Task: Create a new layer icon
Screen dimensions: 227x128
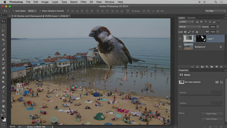Action: point(216,67)
